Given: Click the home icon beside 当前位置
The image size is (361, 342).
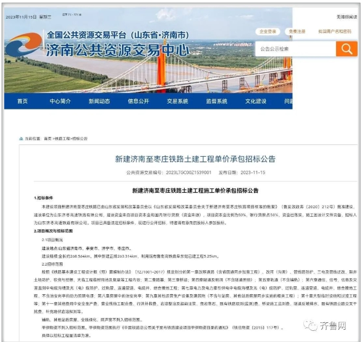Looking at the screenshot, I should [x=21, y=139].
